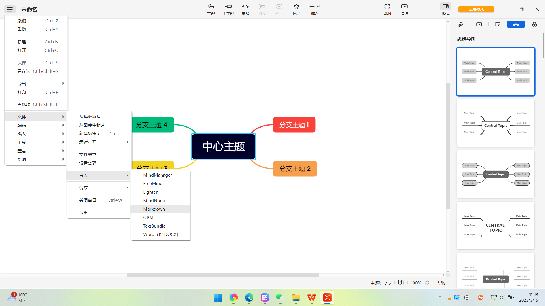Image resolution: width=545 pixels, height=306 pixels.
Task: Select the 主题 (Topic) toolbar icon
Action: click(211, 9)
